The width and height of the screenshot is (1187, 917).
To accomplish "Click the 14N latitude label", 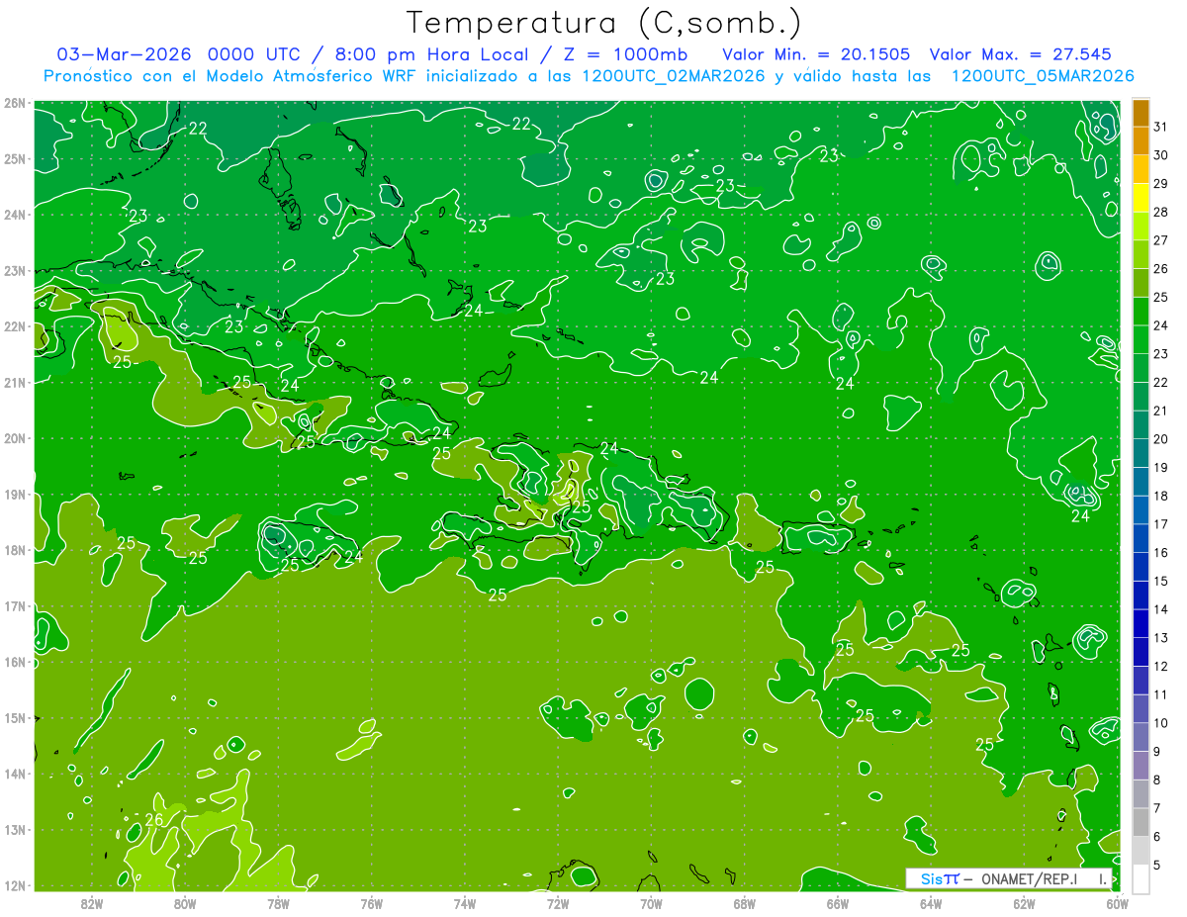I will click(15, 774).
